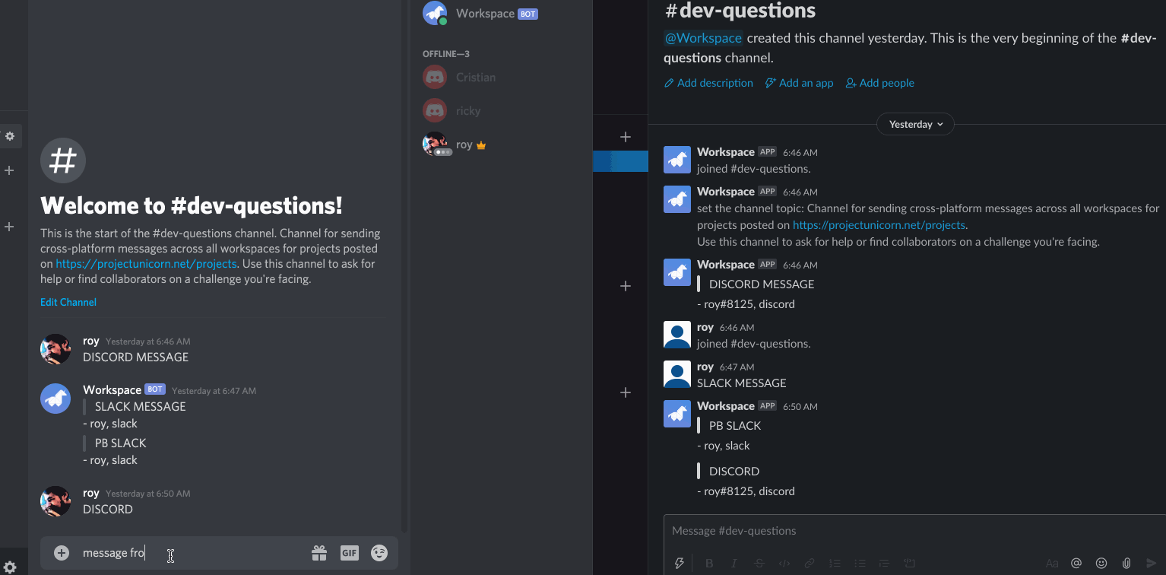Screen dimensions: 1166x575
Task: Click the crown icon next to roy
Action: point(480,145)
